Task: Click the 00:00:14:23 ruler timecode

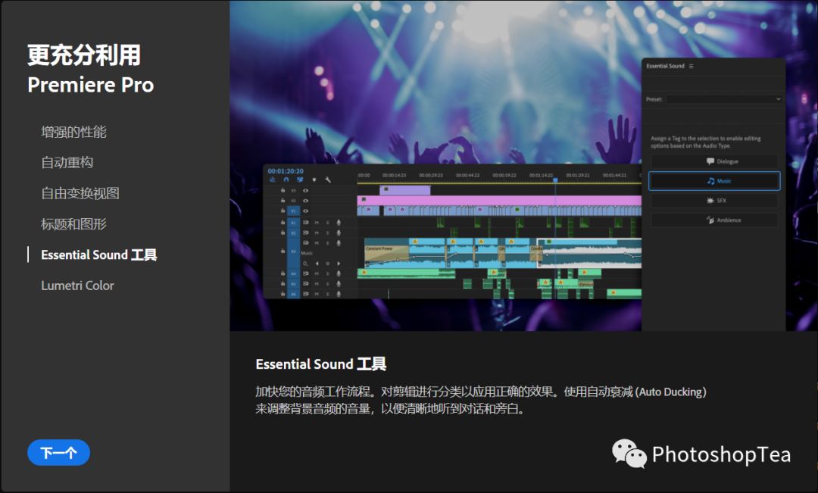Action: tap(394, 175)
